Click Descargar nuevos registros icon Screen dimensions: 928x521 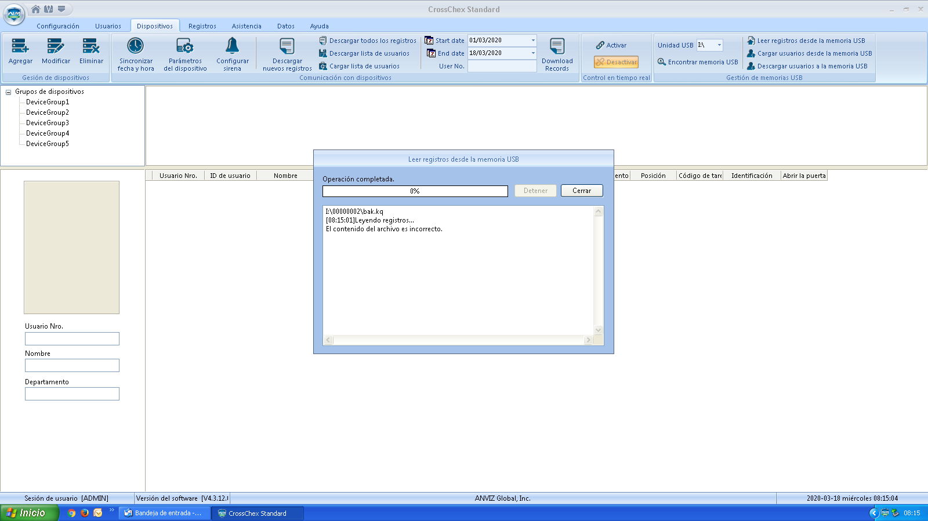pyautogui.click(x=287, y=46)
